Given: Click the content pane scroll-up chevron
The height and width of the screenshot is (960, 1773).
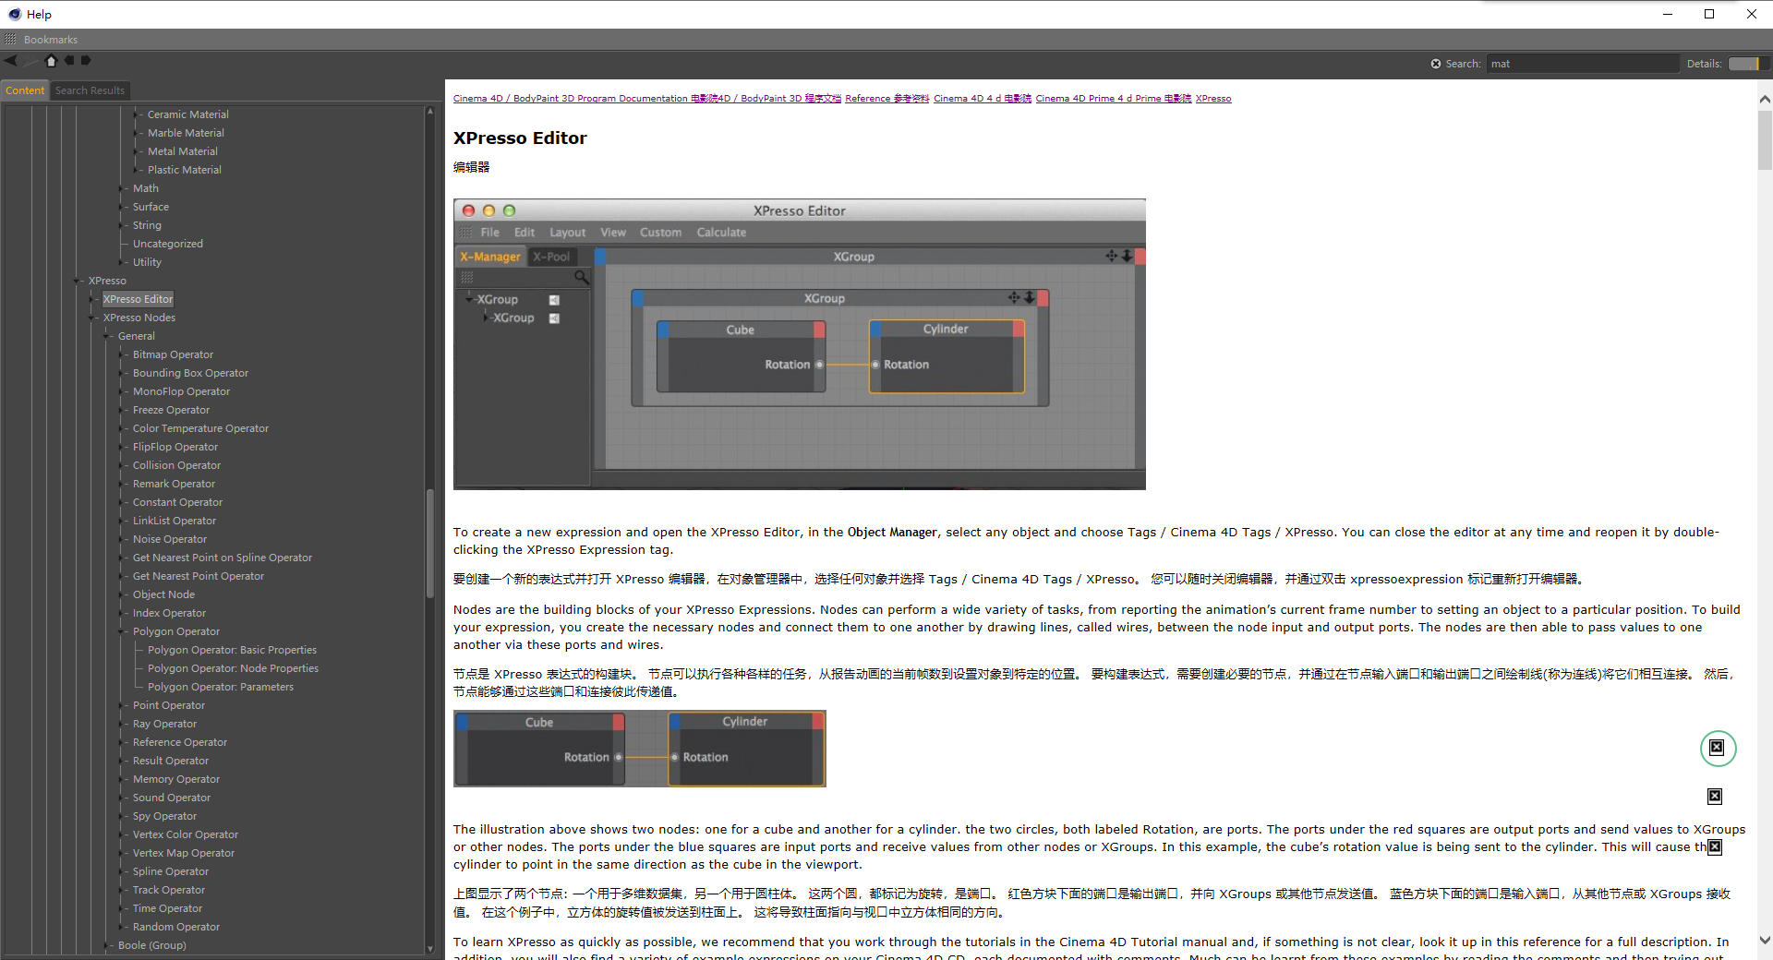Looking at the screenshot, I should pyautogui.click(x=1765, y=99).
